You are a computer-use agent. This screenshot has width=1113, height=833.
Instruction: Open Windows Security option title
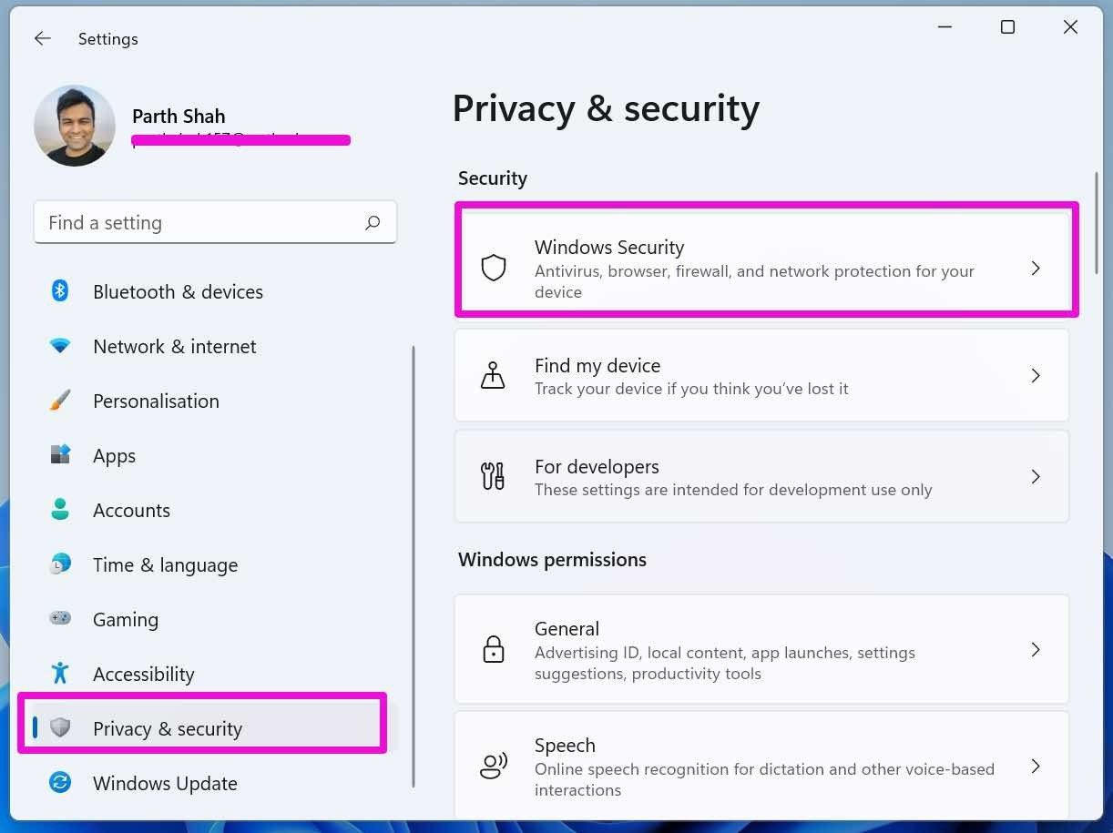(x=609, y=247)
